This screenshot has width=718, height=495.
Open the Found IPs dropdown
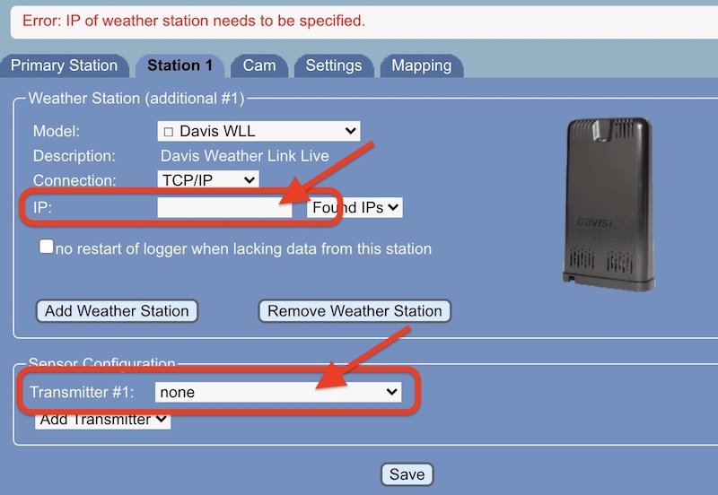355,207
